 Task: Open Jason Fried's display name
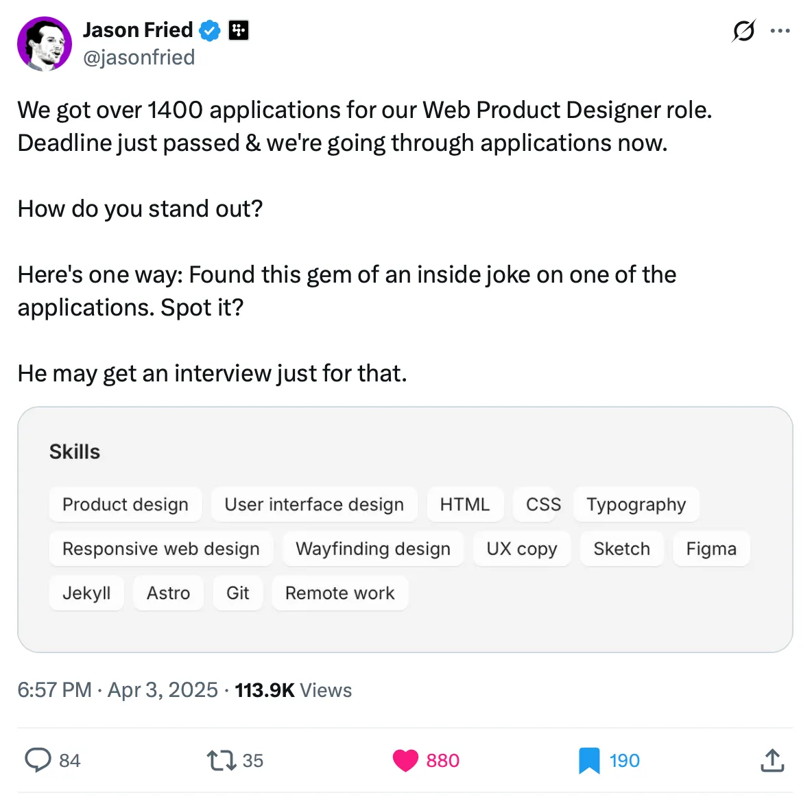137,30
